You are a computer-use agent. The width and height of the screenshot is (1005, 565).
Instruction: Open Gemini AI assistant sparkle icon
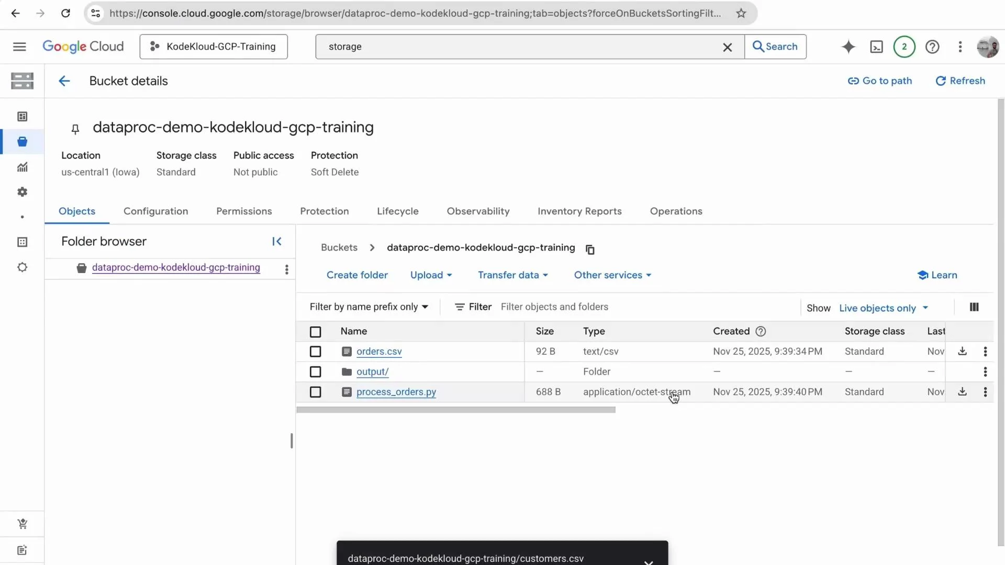pyautogui.click(x=848, y=47)
